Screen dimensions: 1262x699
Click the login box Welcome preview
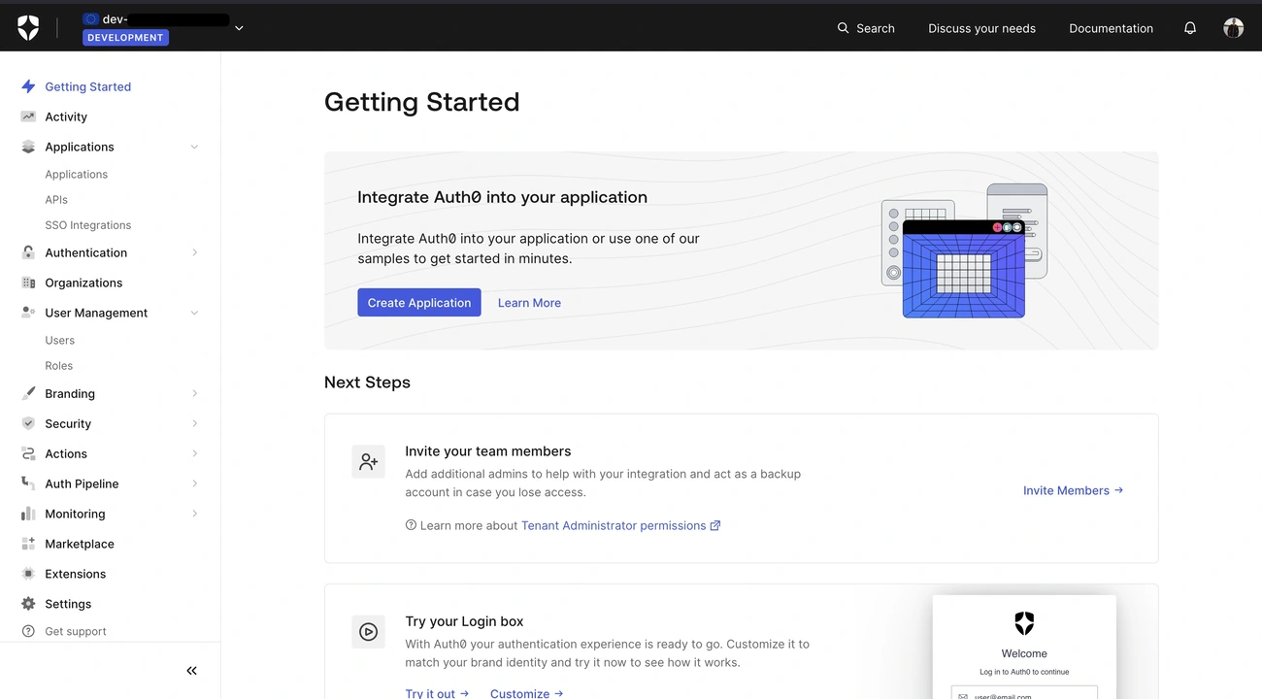[x=1024, y=648]
